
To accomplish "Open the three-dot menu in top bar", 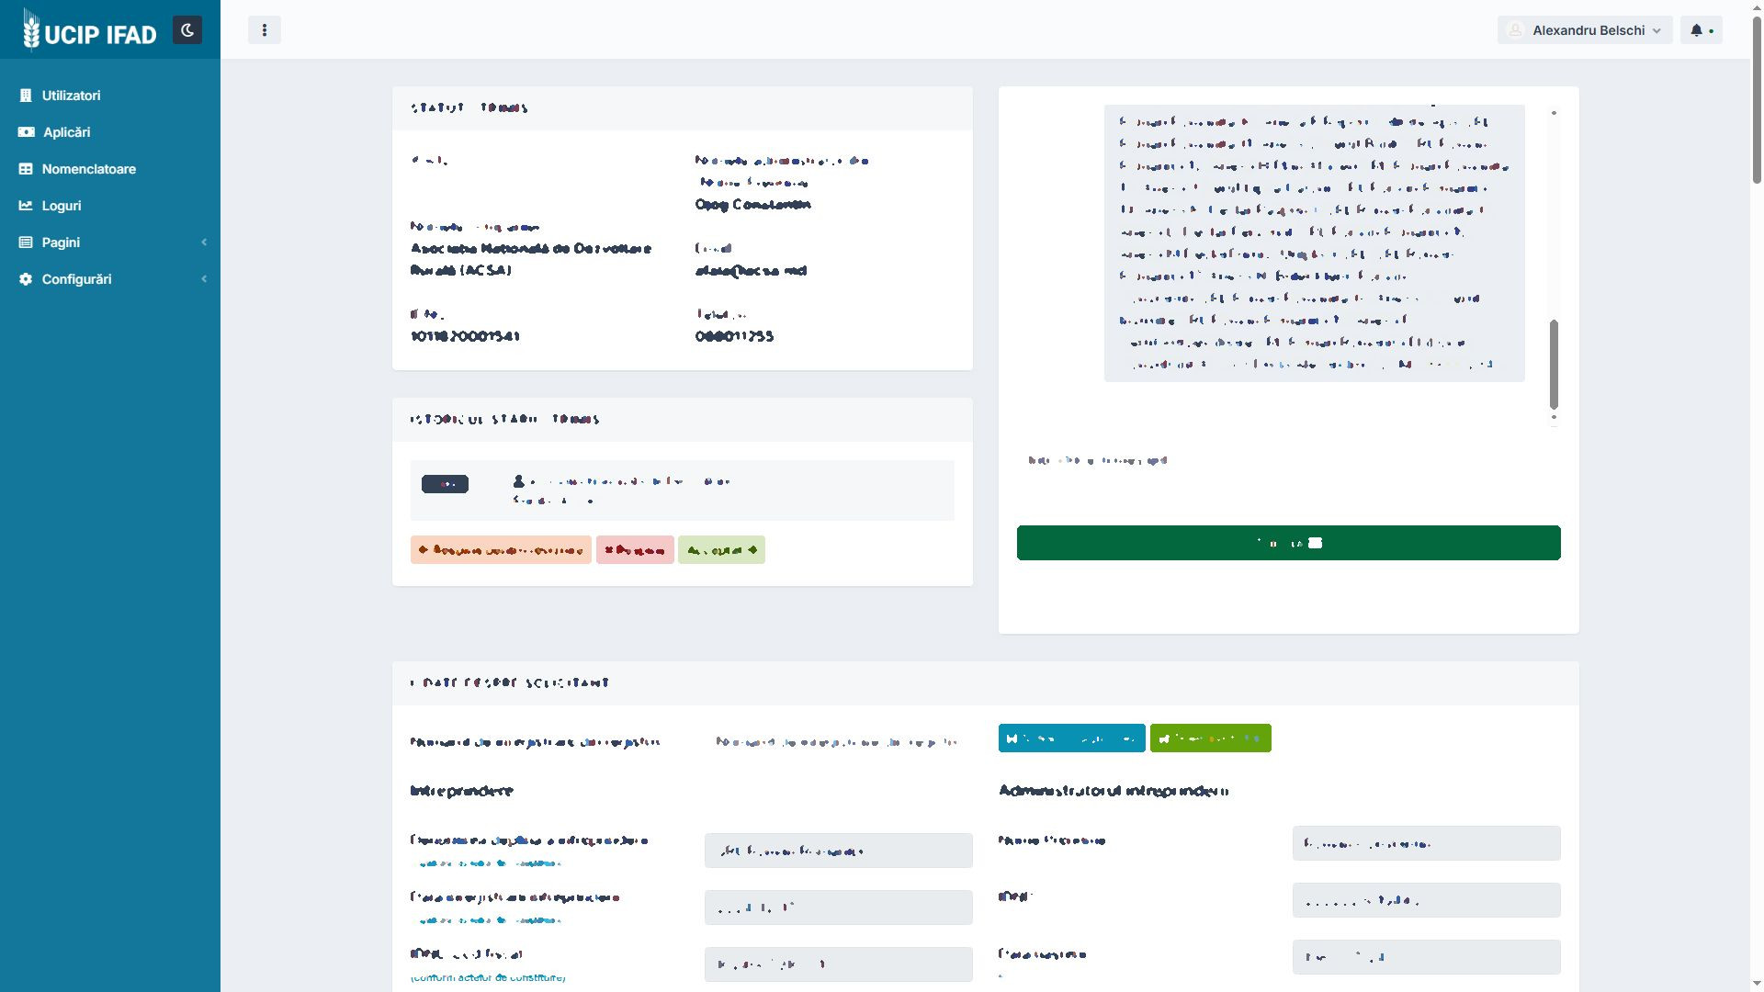I will [x=265, y=30].
